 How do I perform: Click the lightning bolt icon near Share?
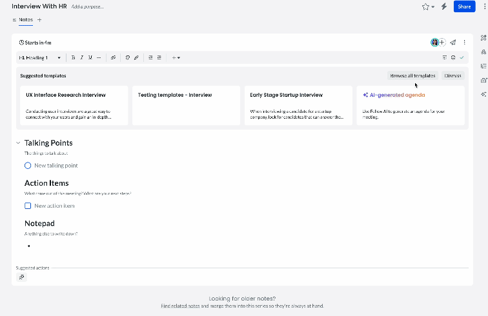click(x=443, y=6)
